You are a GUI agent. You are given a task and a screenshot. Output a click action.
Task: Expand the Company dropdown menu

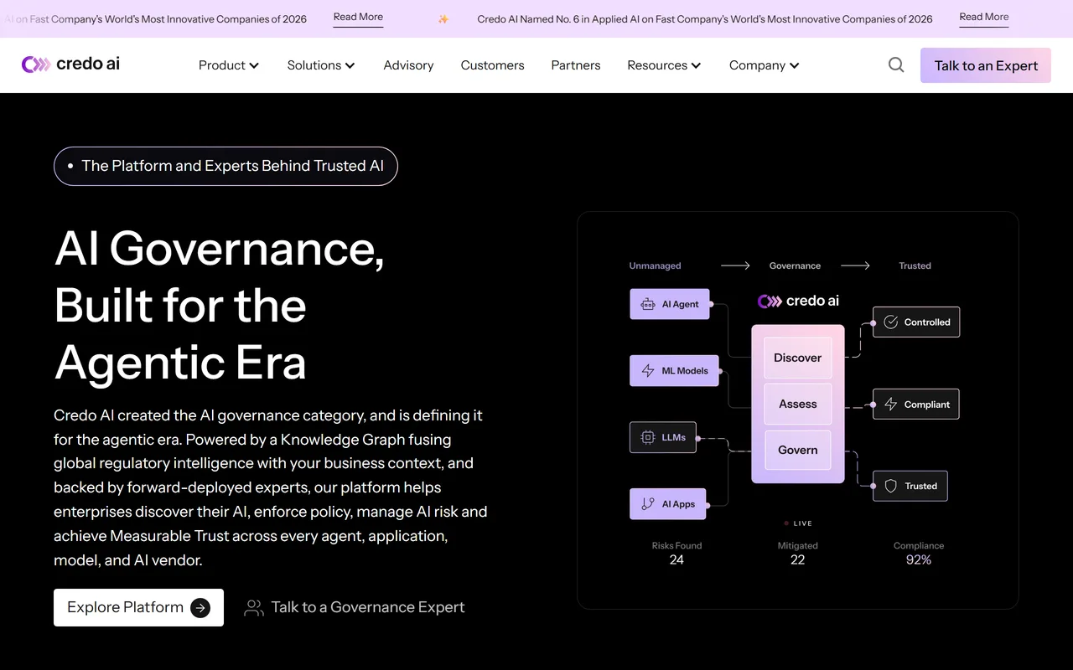point(765,65)
